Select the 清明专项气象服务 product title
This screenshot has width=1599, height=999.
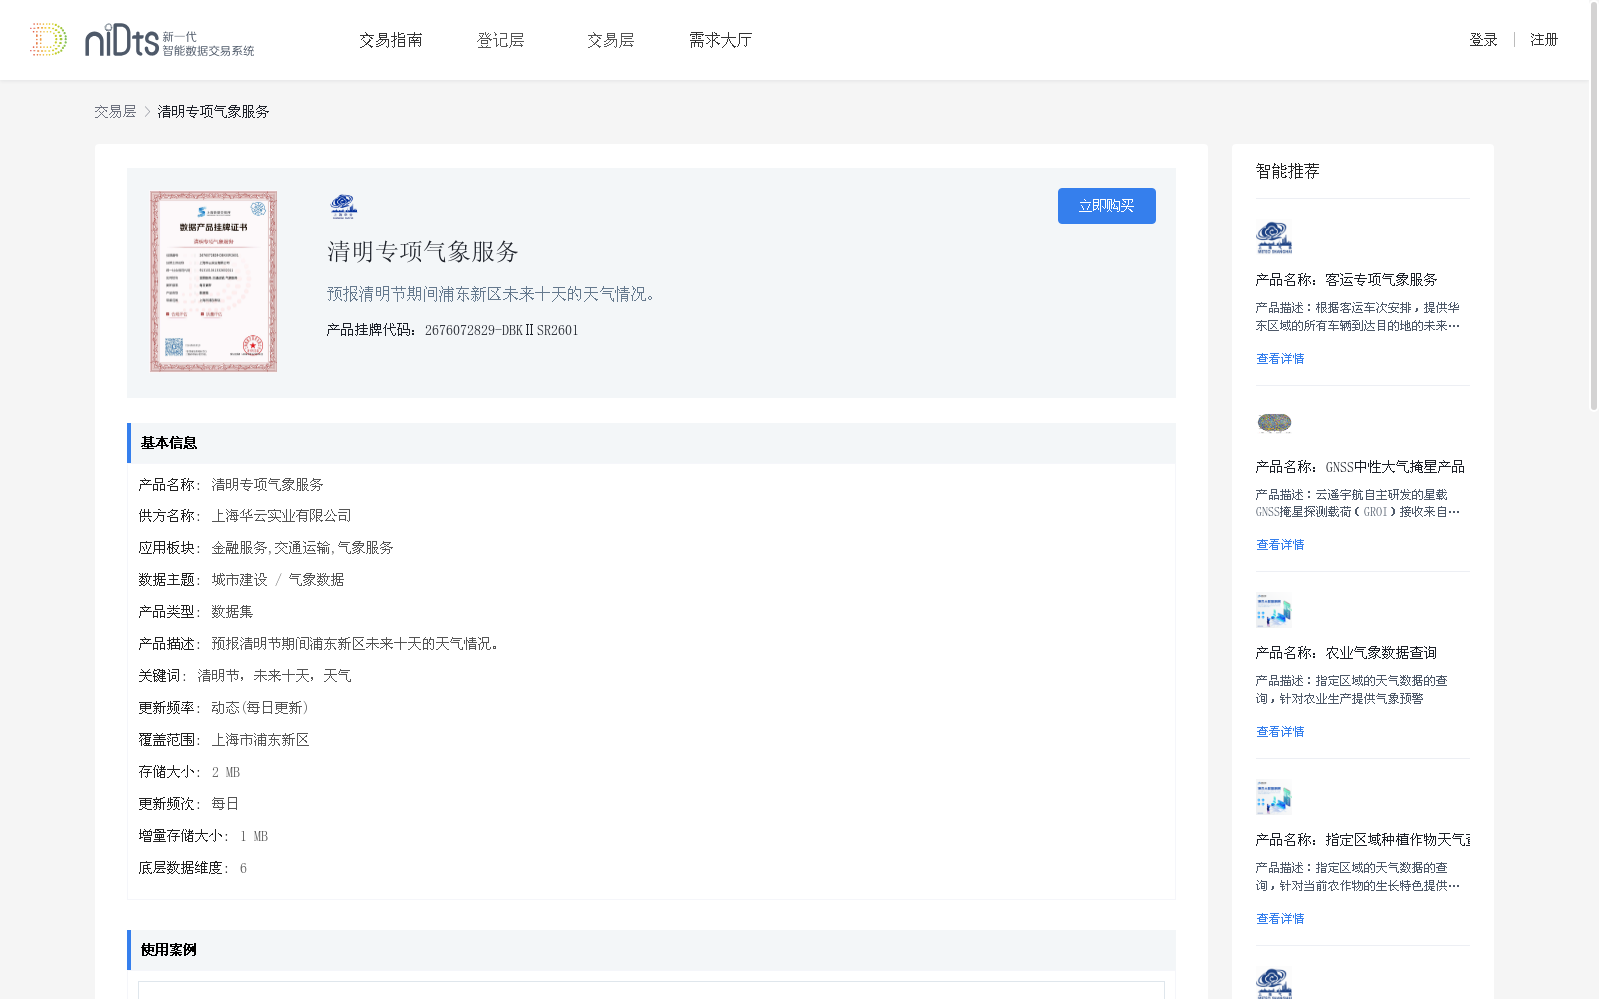[x=423, y=252]
